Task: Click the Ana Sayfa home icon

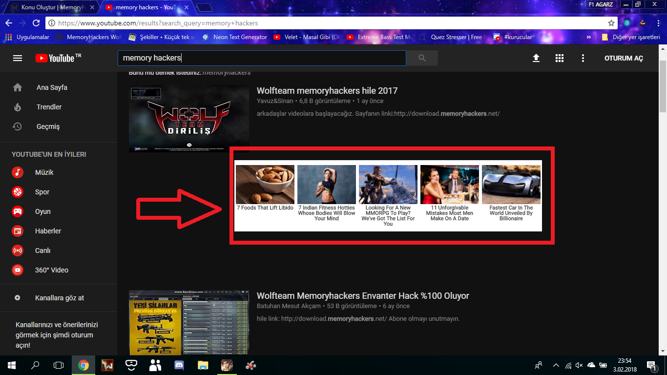Action: coord(18,87)
